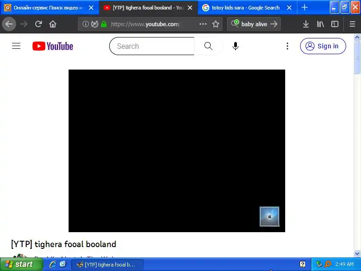Click the tracking protection shield icon
361x271 pixels.
click(x=95, y=24)
